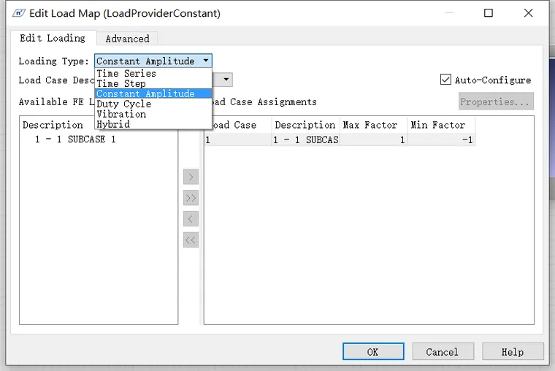The height and width of the screenshot is (371, 555).
Task: Switch to the Advanced tab
Action: pyautogui.click(x=127, y=39)
